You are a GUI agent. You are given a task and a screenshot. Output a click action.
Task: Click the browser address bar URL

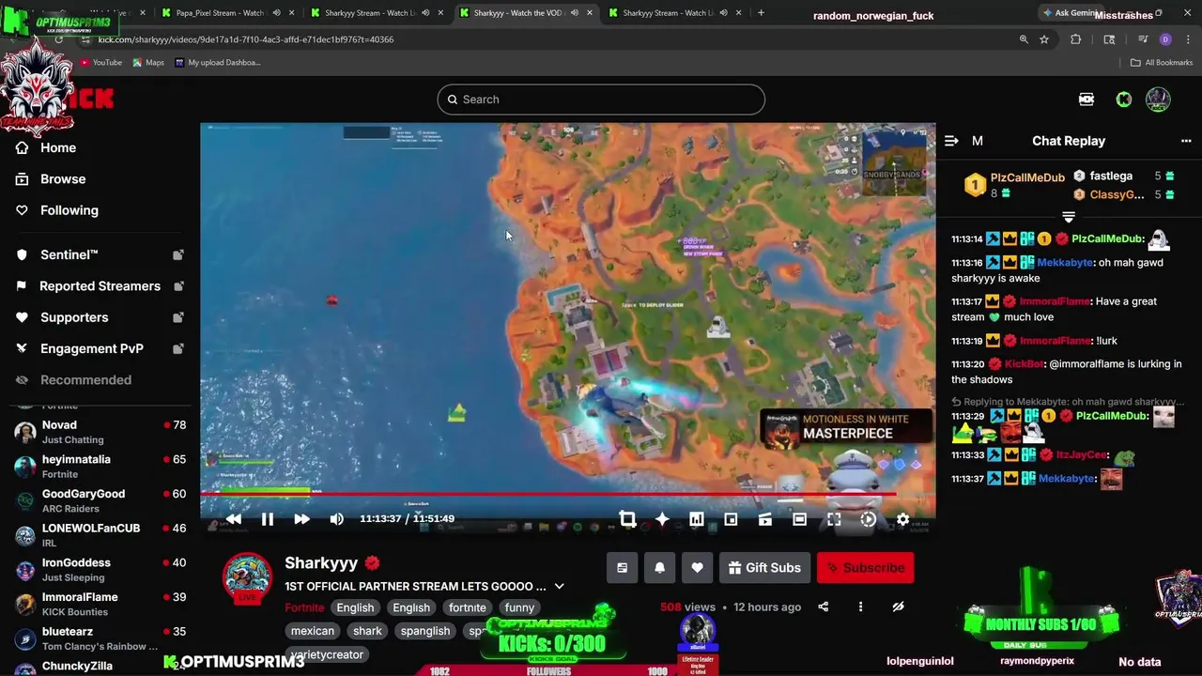pos(246,39)
